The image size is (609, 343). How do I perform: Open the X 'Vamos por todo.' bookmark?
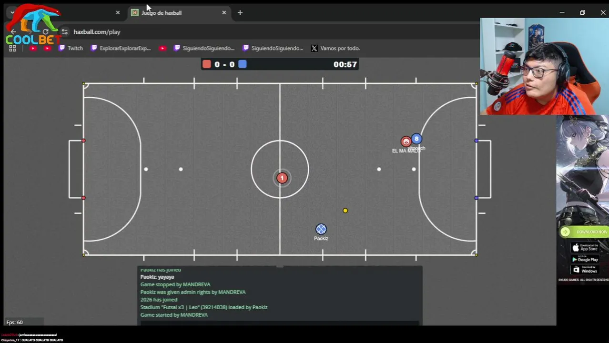335,48
